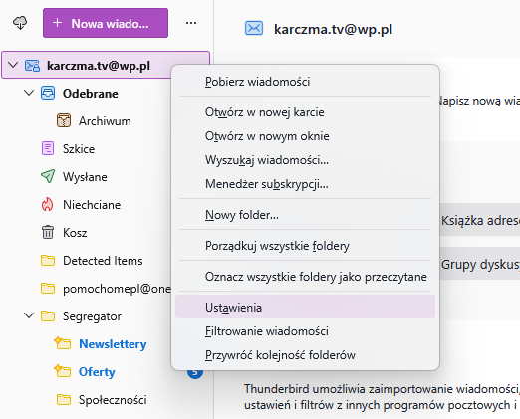This screenshot has height=419, width=520.
Task: Click the Detected Items folder icon
Action: (48, 260)
